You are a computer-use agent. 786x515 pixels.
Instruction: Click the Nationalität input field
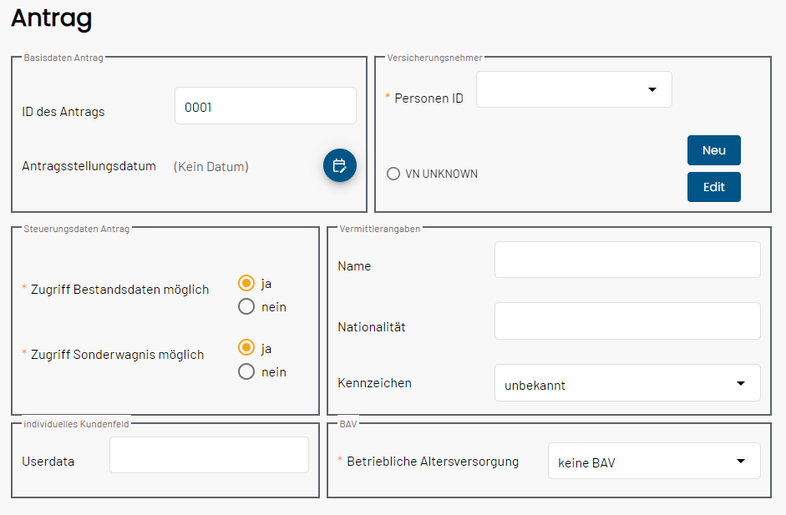coord(627,321)
